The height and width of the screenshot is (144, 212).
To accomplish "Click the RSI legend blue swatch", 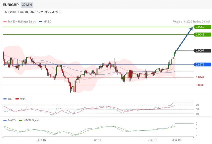I will coord(5,99).
